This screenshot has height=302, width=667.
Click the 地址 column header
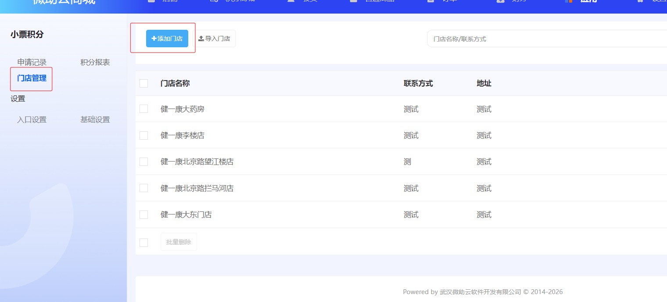coord(484,83)
